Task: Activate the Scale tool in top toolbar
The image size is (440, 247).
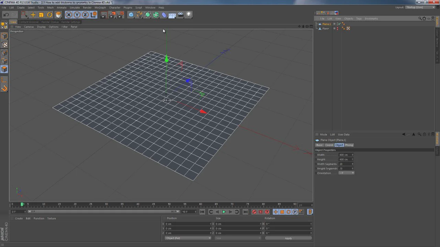Action: (41, 15)
